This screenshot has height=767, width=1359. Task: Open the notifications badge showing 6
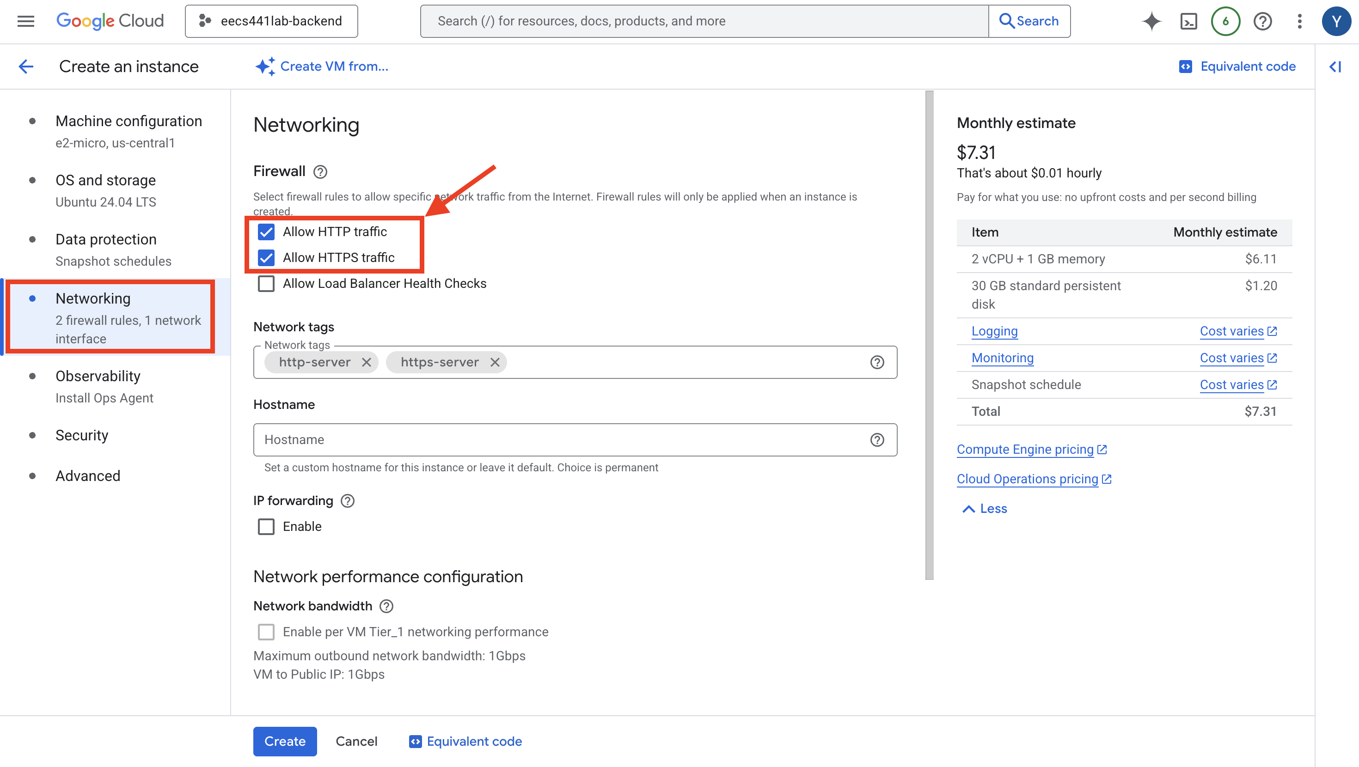pos(1225,21)
